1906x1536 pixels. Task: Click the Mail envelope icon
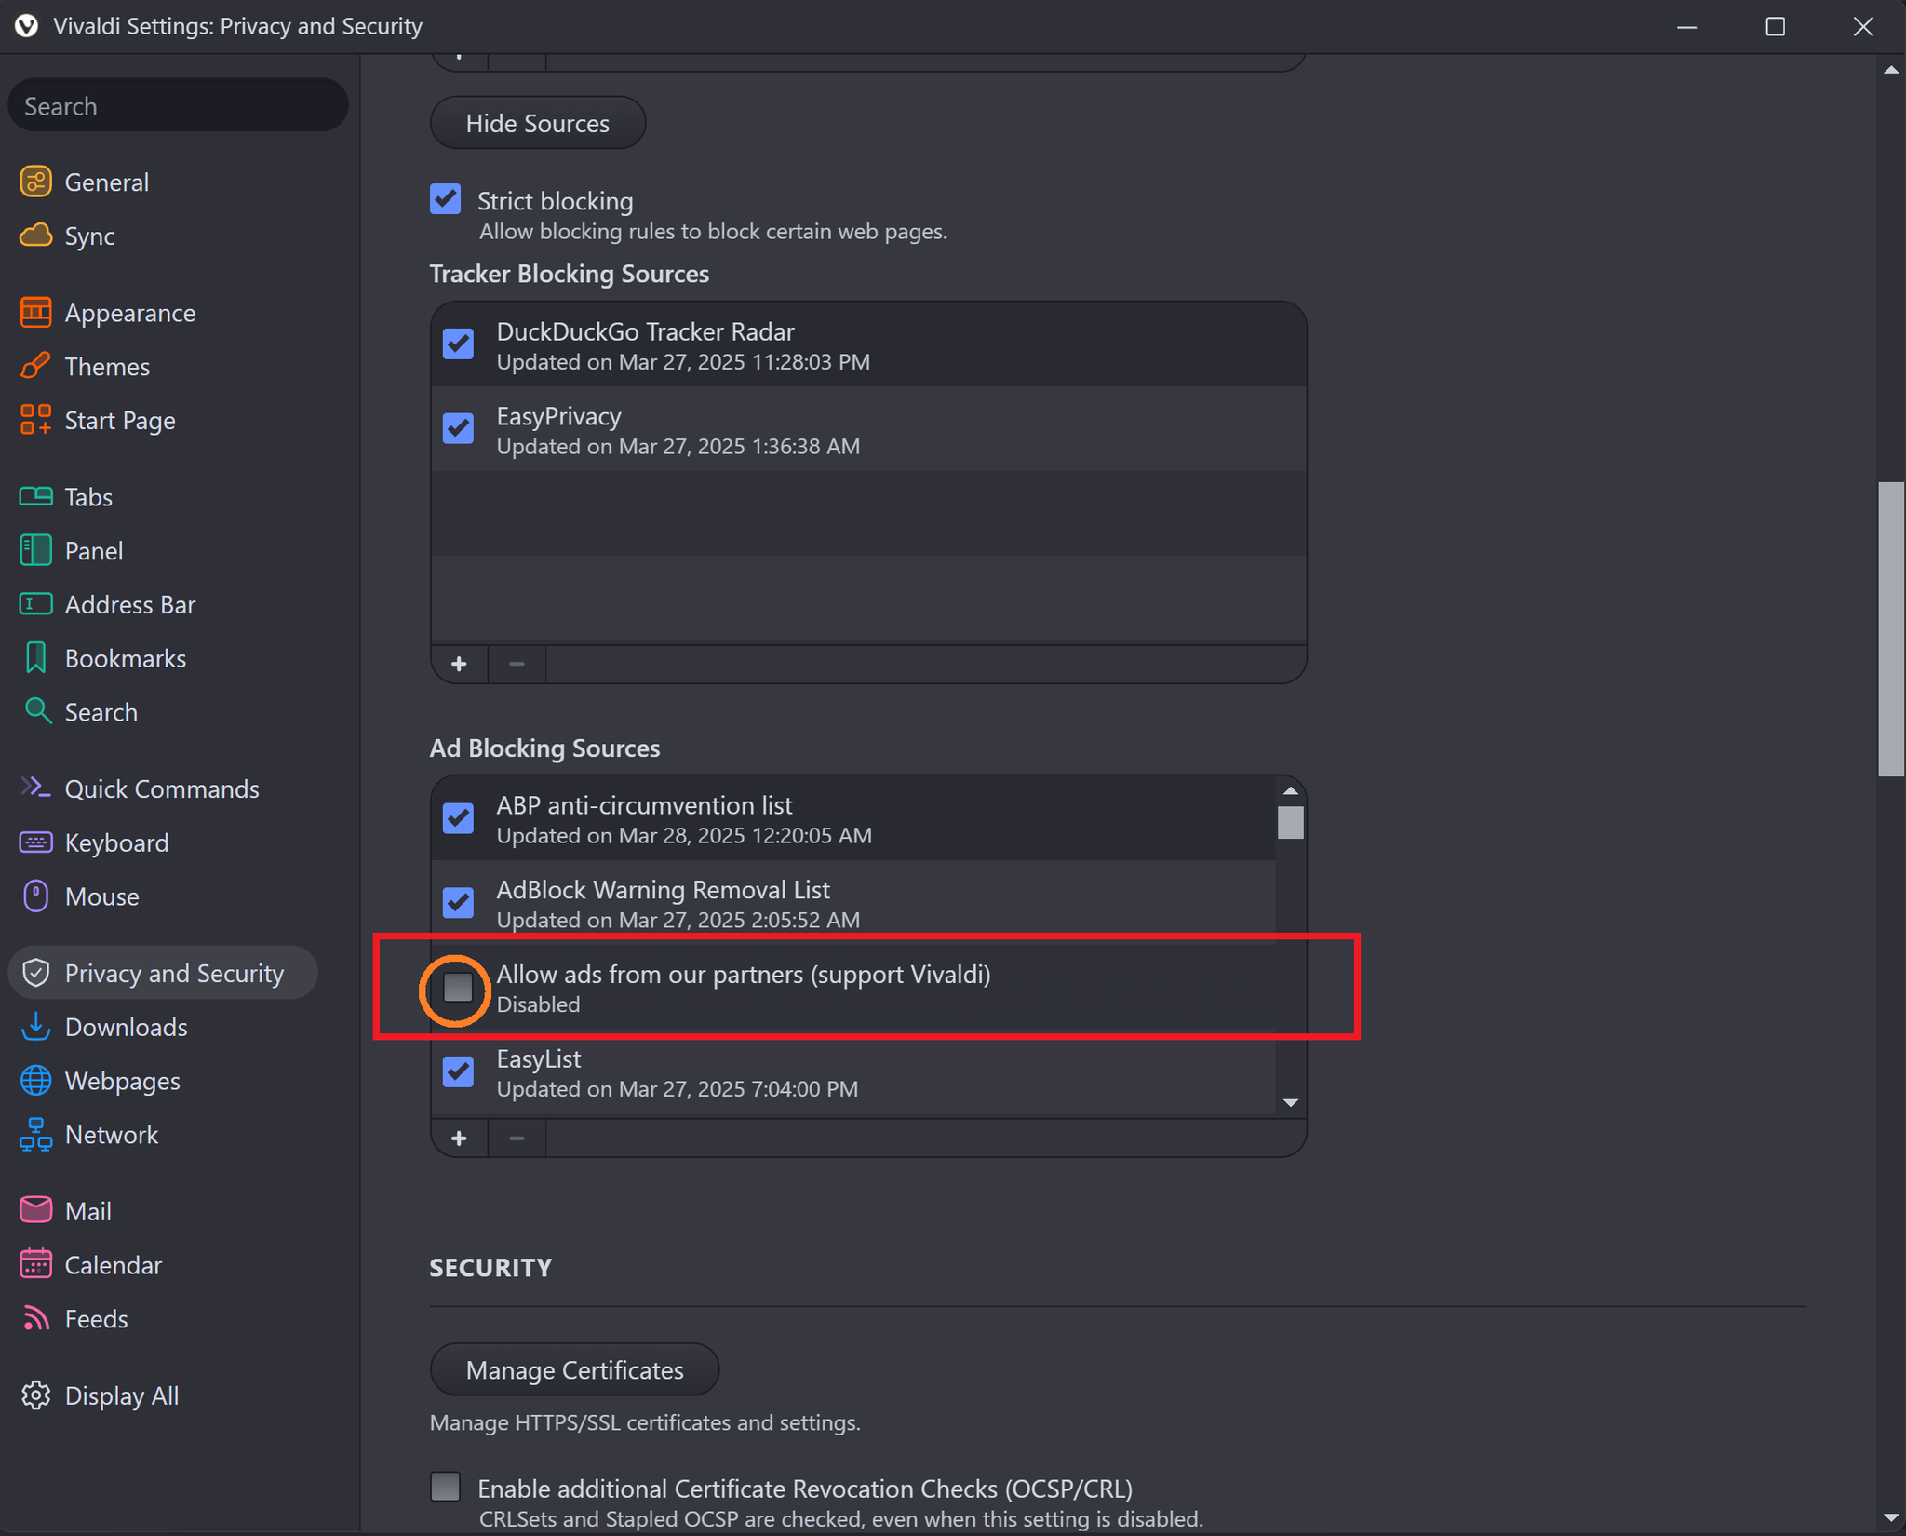(x=35, y=1210)
